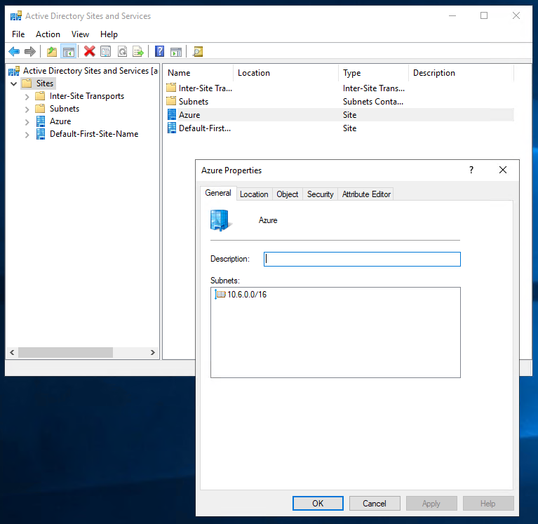538x524 pixels.
Task: Click Default-First-Site-Name icon in the tree
Action: 41,134
